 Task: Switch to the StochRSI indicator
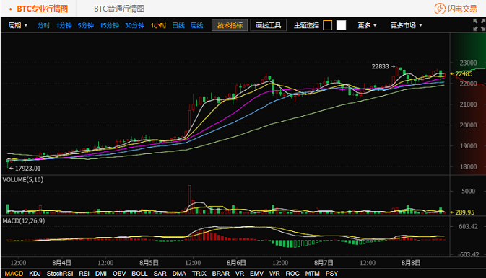[60, 274]
